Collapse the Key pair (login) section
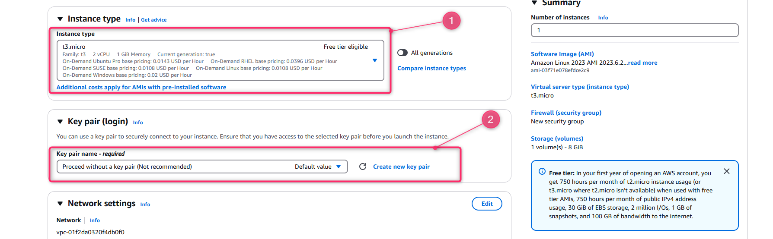773x239 pixels. coord(60,122)
